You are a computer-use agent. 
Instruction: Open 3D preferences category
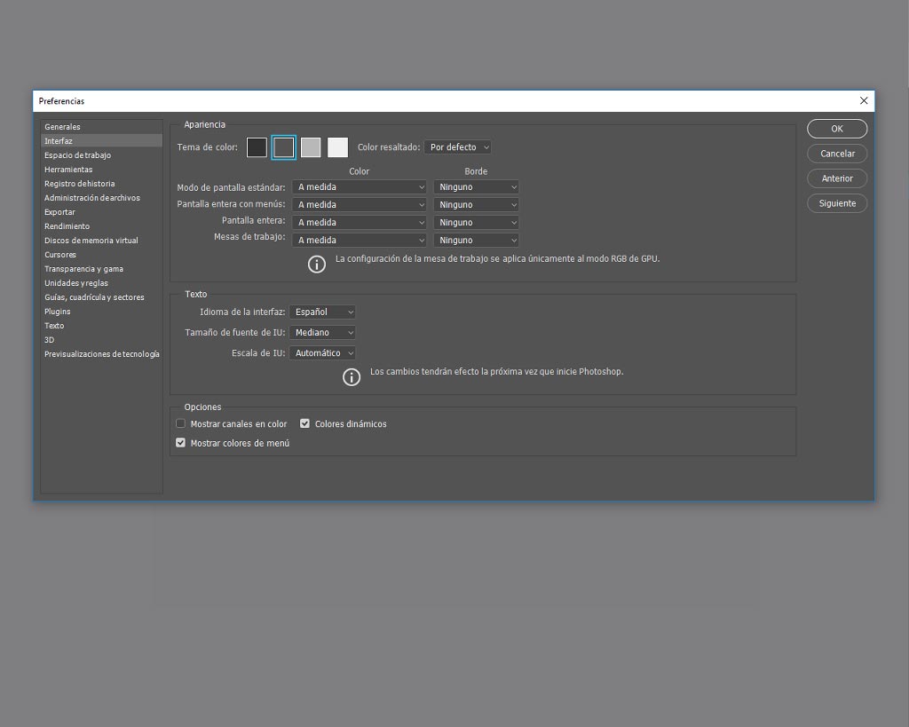(101, 340)
